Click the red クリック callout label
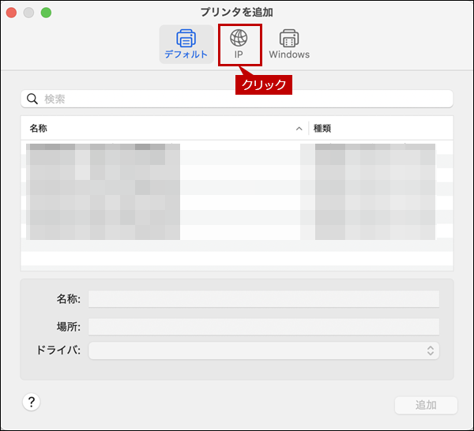474x431 pixels. [265, 84]
